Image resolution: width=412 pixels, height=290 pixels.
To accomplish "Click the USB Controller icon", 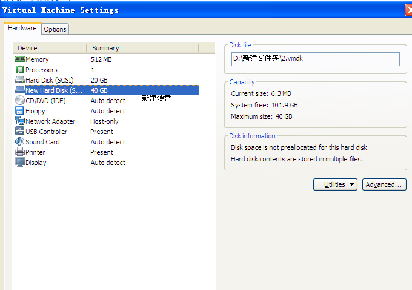I will click(20, 131).
